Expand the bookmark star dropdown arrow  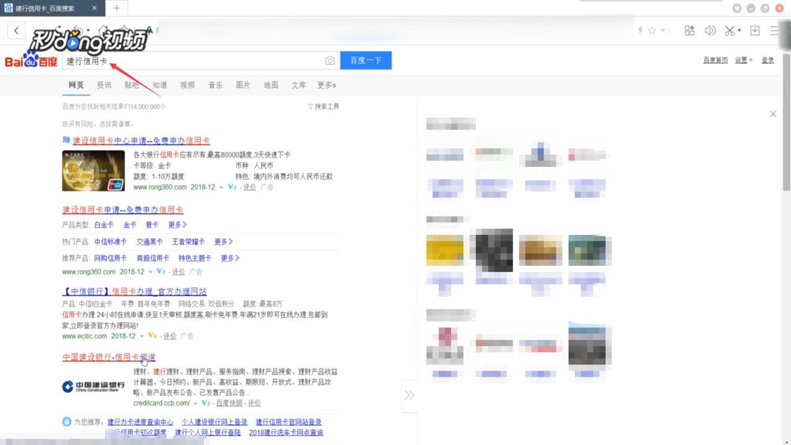663,30
